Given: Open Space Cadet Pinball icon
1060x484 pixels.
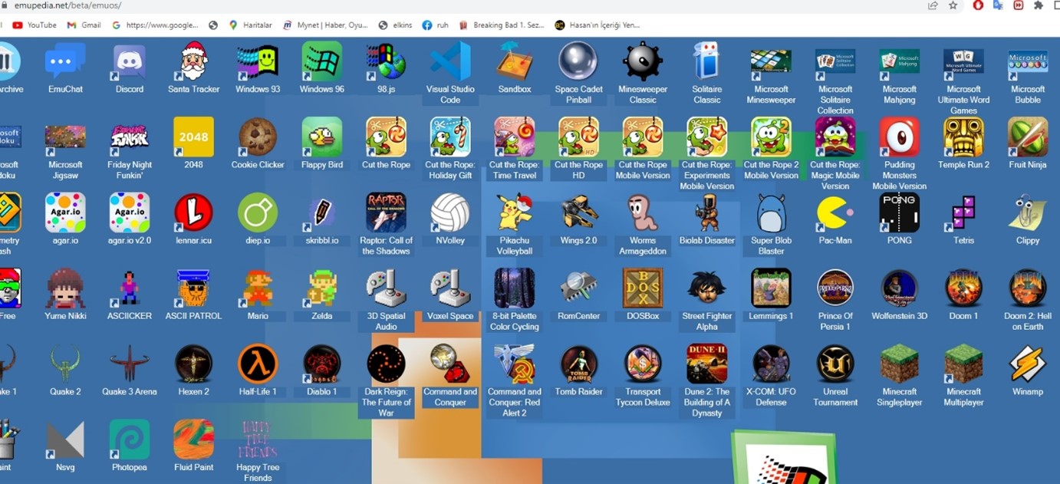Looking at the screenshot, I should pyautogui.click(x=578, y=63).
